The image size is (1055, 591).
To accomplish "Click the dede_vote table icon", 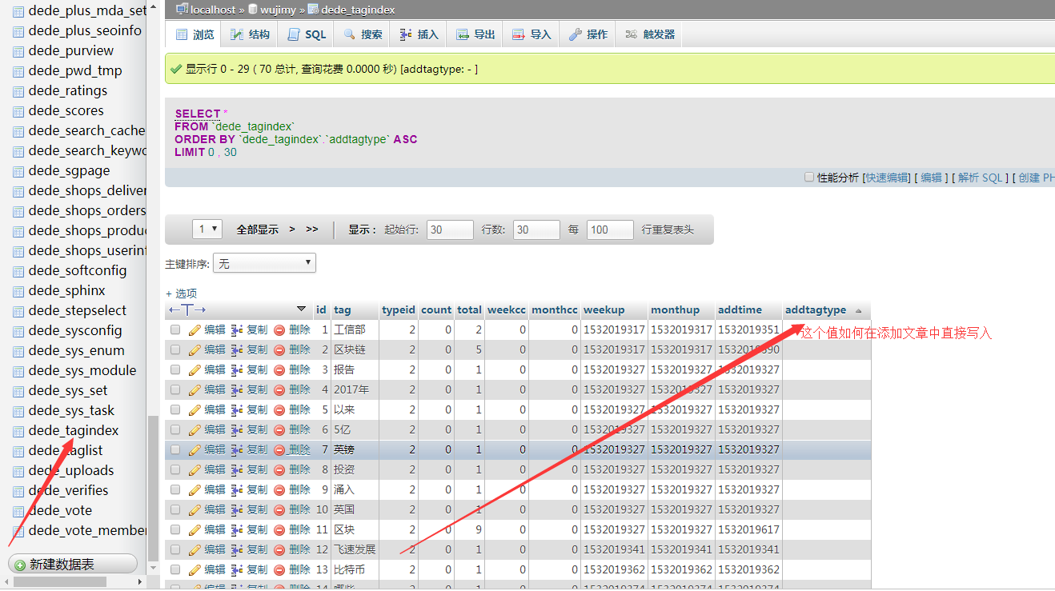I will 18,511.
